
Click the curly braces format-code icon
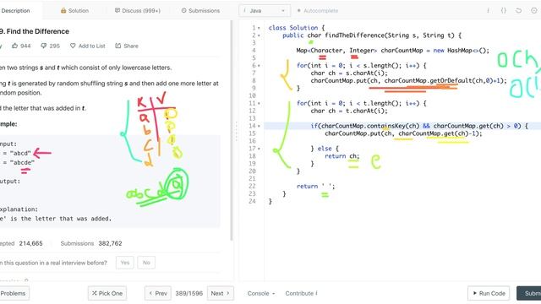pyautogui.click(x=504, y=11)
